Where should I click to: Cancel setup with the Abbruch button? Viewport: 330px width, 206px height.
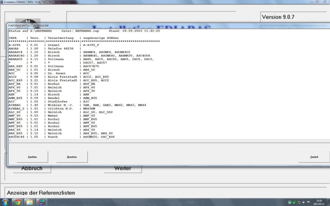tap(32, 169)
